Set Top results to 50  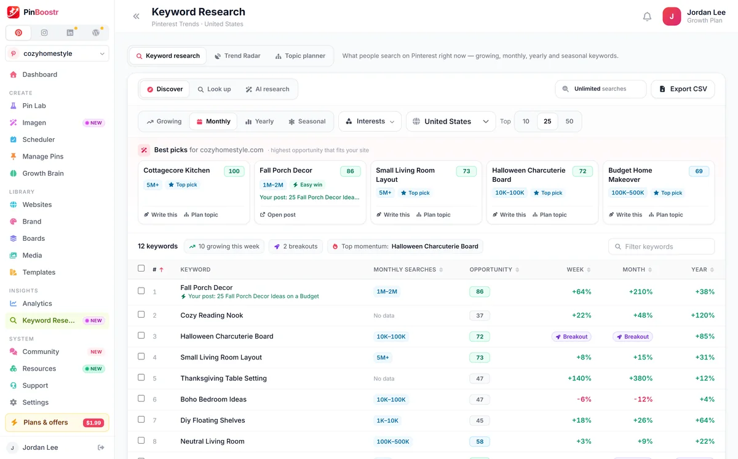point(569,122)
